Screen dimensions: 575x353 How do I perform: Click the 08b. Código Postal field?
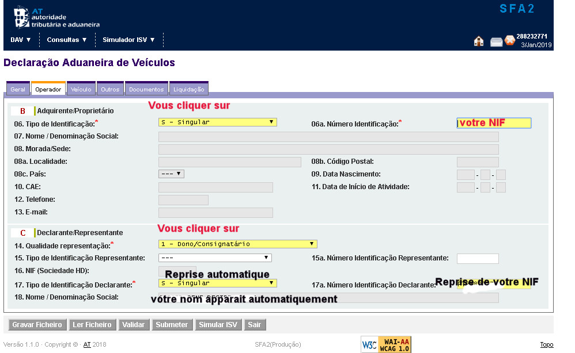(x=478, y=162)
